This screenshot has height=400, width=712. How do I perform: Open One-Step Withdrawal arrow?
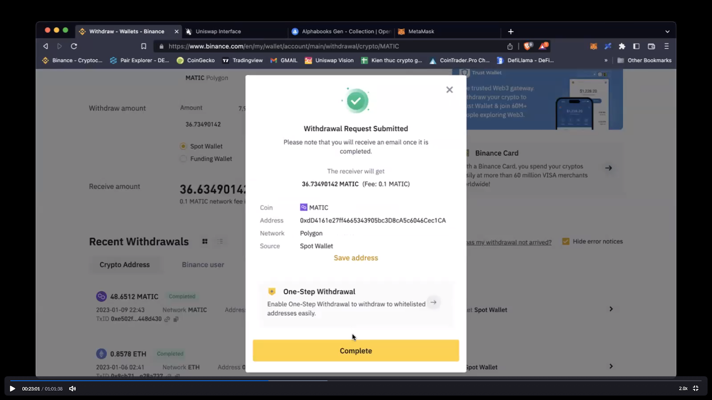(433, 302)
